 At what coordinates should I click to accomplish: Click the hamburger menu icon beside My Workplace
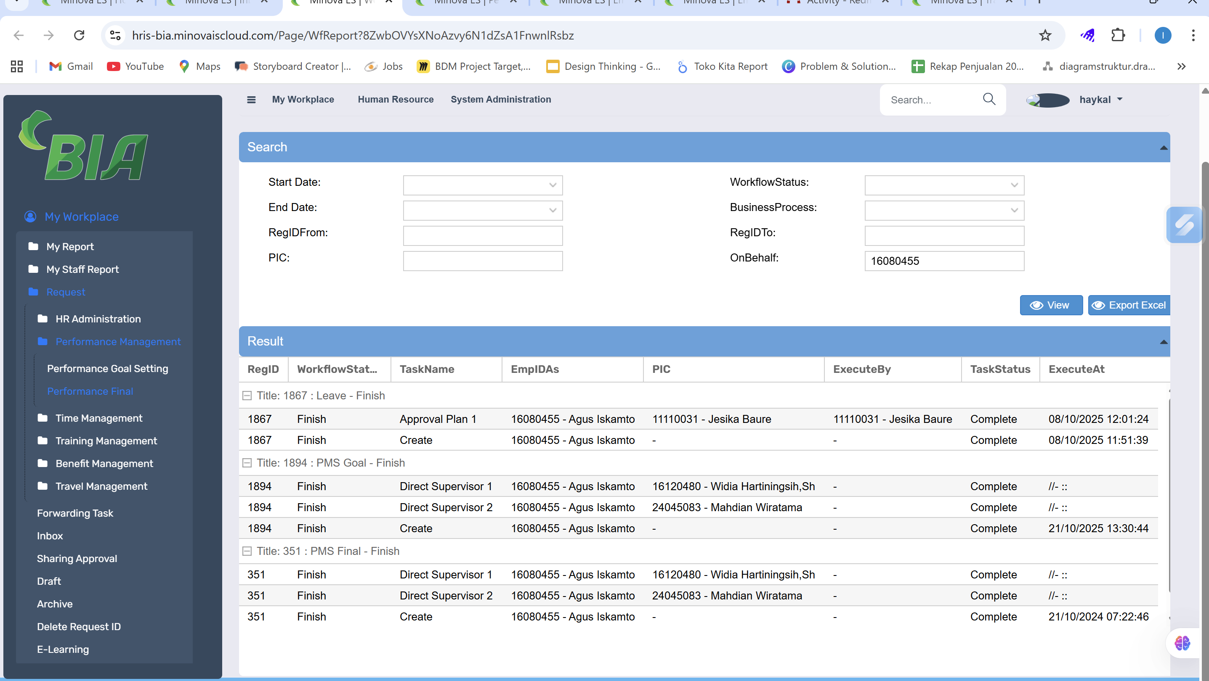[251, 99]
